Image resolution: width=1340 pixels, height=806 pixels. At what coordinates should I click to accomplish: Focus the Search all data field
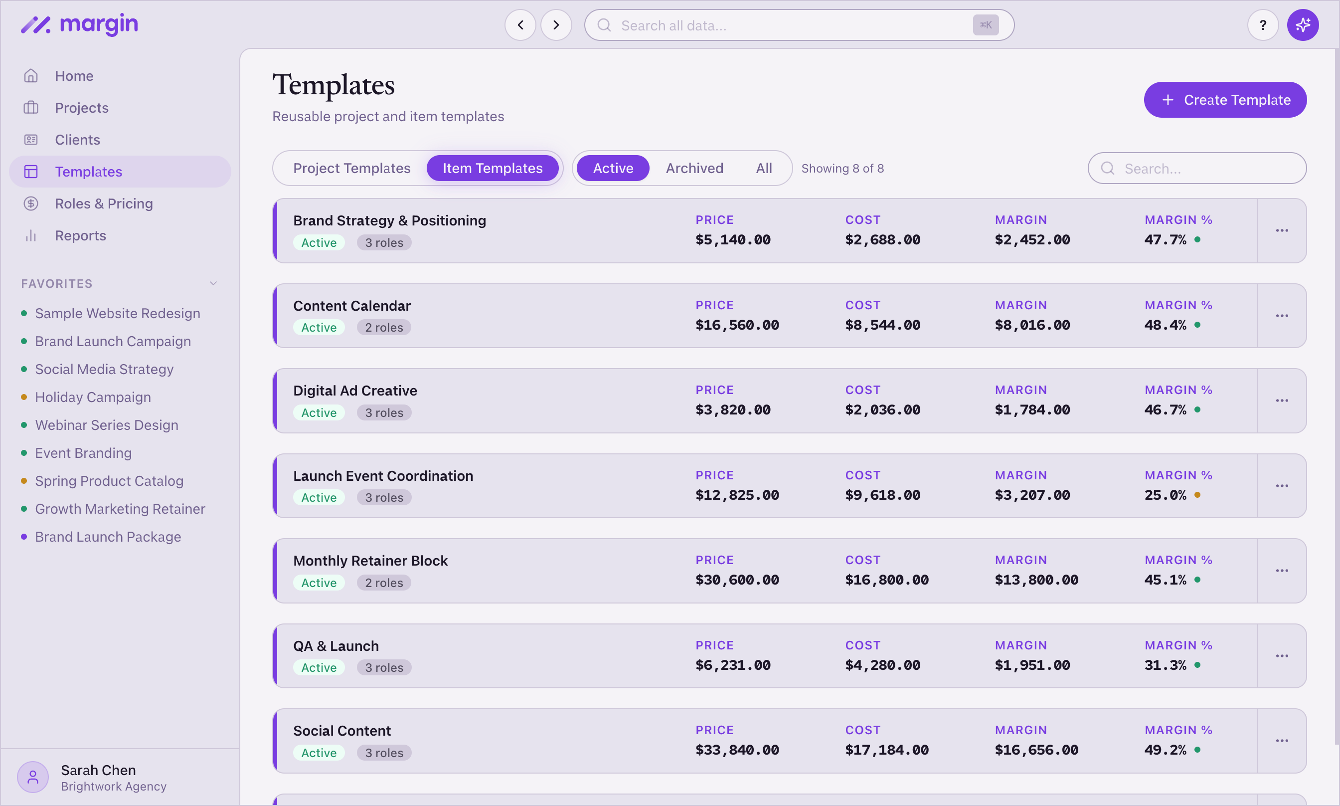[x=799, y=25]
